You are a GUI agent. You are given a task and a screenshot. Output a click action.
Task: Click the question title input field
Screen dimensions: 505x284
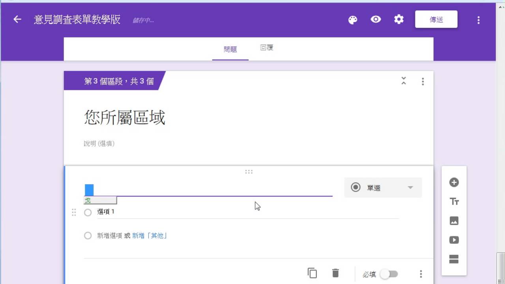[x=208, y=190]
